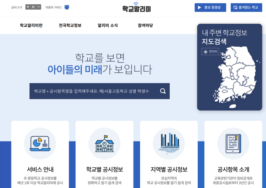The image size is (266, 188).
Task: Open the 학교별 공시정보 school building icon
Action: (105, 144)
